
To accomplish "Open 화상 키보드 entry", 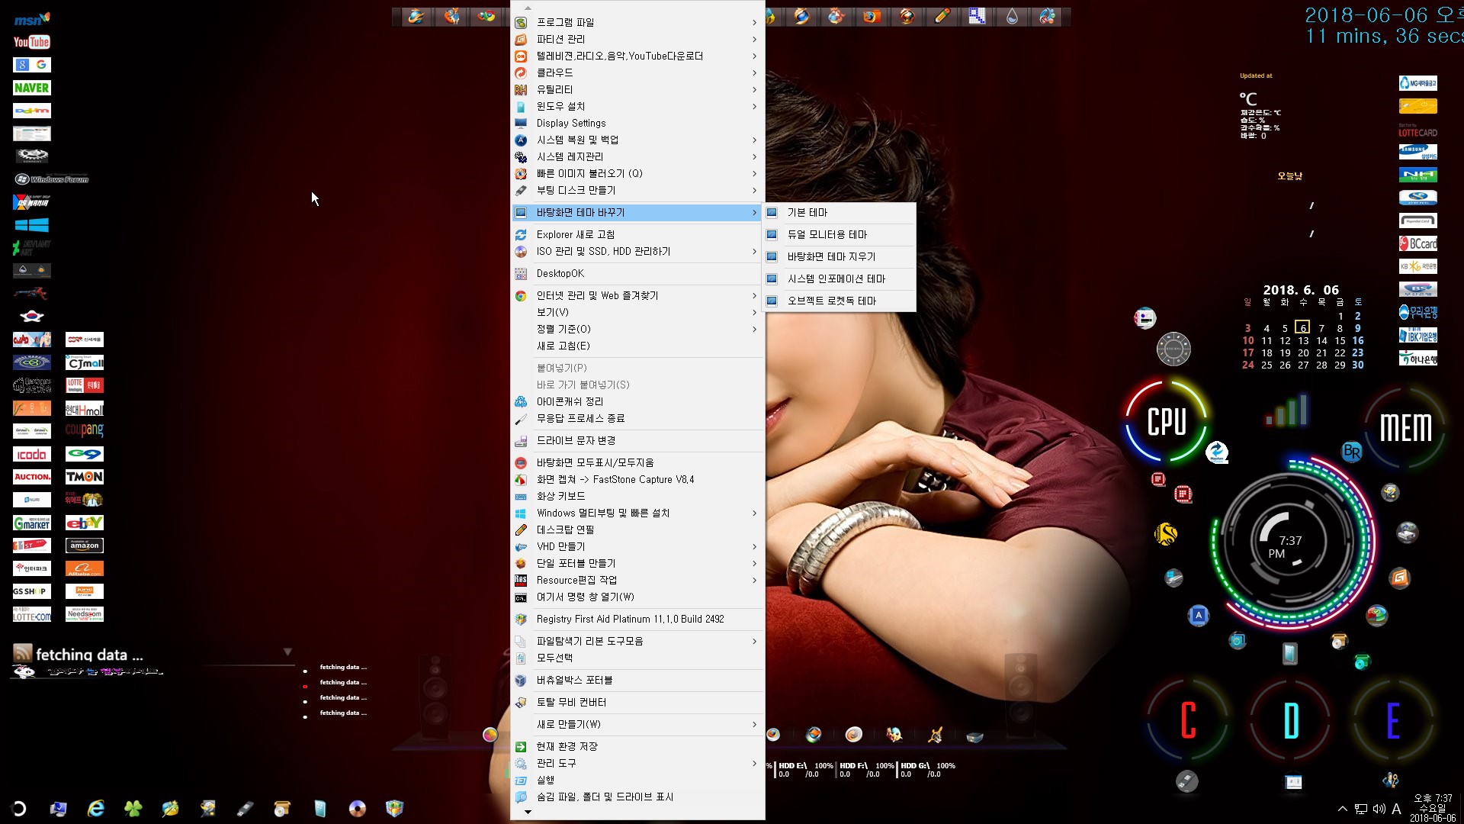I will (637, 496).
